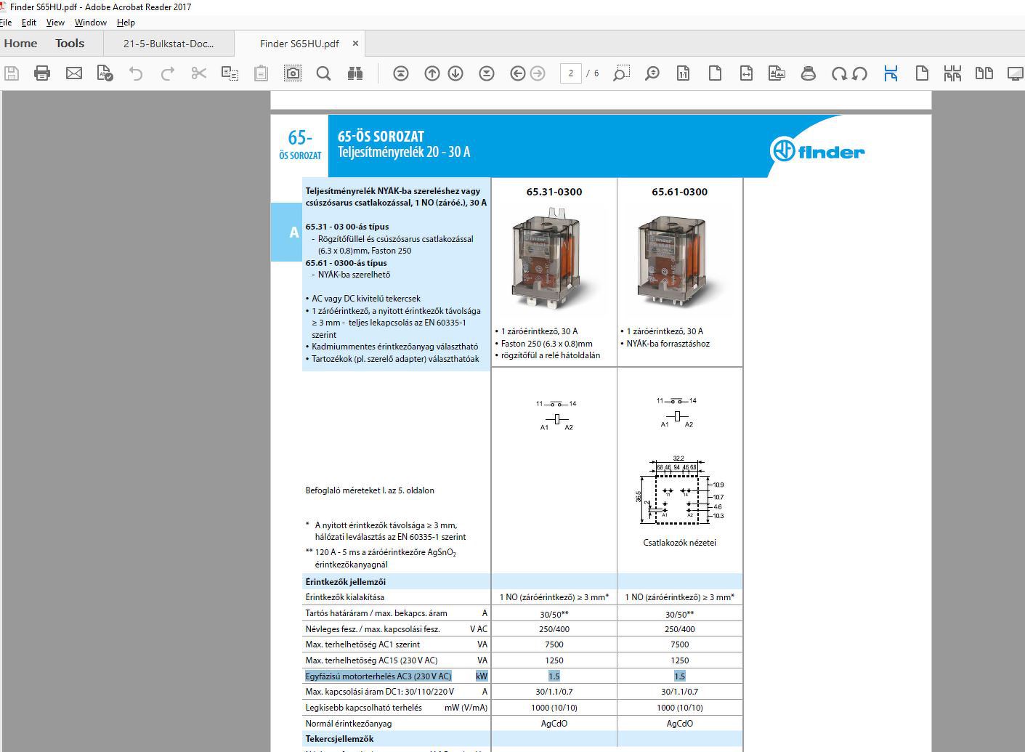The height and width of the screenshot is (752, 1025).
Task: Click the 'Érintkezők jellemzői' section header
Action: (x=346, y=582)
